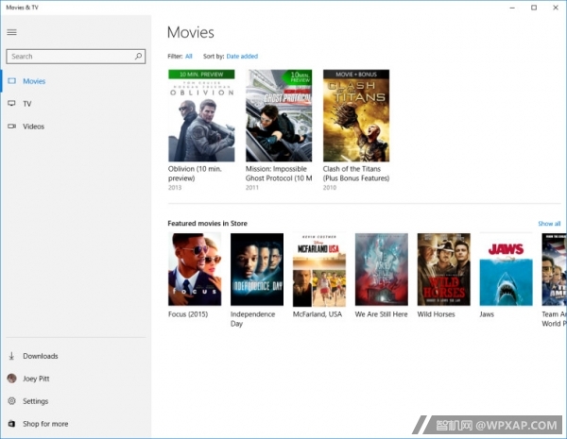Open the McFarland USA poster
Image resolution: width=567 pixels, height=439 pixels.
[319, 269]
